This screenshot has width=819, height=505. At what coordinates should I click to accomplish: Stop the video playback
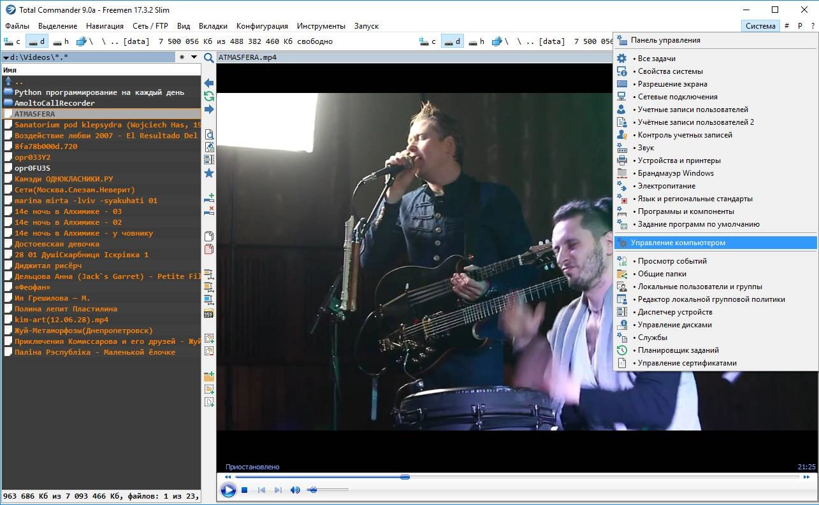pos(244,490)
